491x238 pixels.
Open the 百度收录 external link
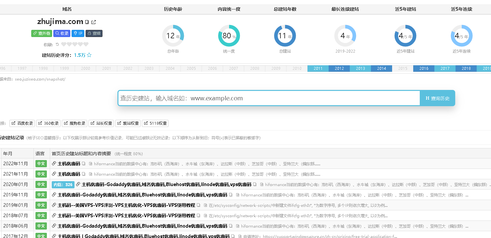point(22,123)
